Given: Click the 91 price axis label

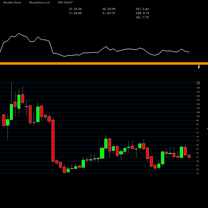Looking at the screenshot, I should point(198,124).
